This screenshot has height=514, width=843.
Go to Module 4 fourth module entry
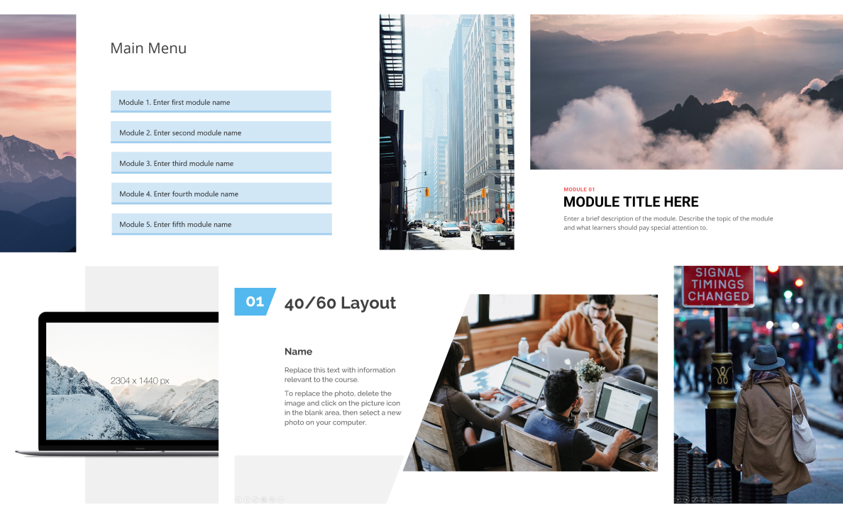click(221, 194)
